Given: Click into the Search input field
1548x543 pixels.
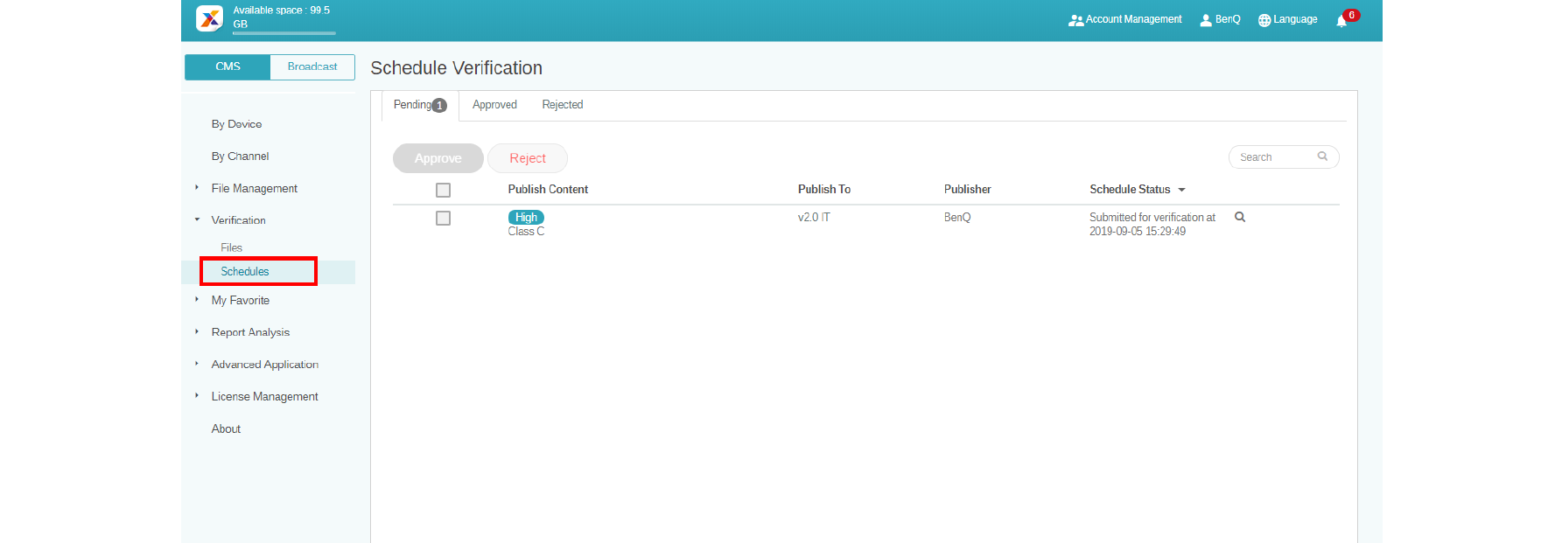Looking at the screenshot, I should point(1273,157).
